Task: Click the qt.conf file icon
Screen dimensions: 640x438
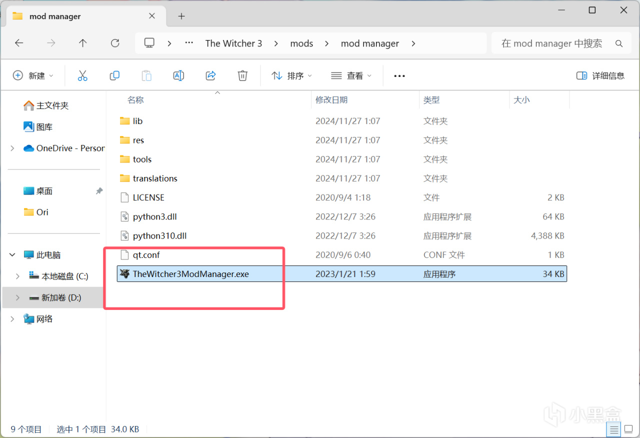Action: tap(125, 255)
